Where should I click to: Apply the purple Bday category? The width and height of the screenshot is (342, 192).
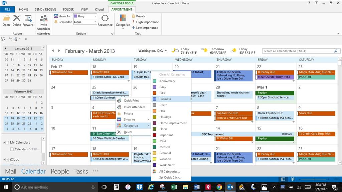[x=171, y=87]
